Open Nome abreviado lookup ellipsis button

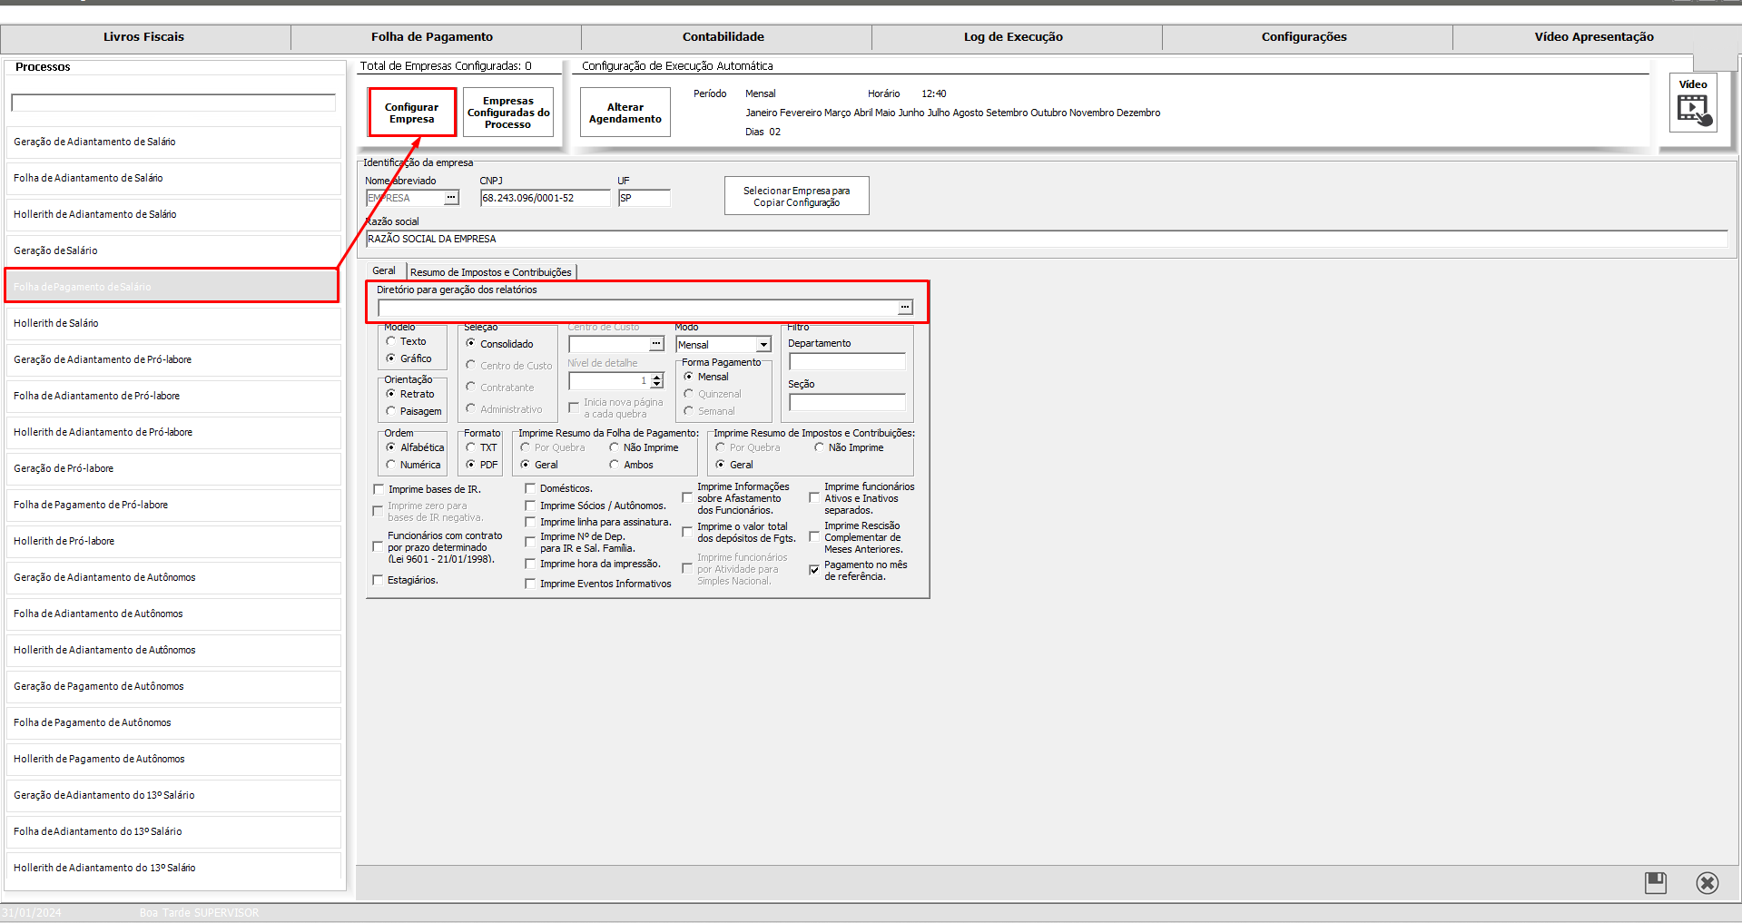pyautogui.click(x=451, y=198)
